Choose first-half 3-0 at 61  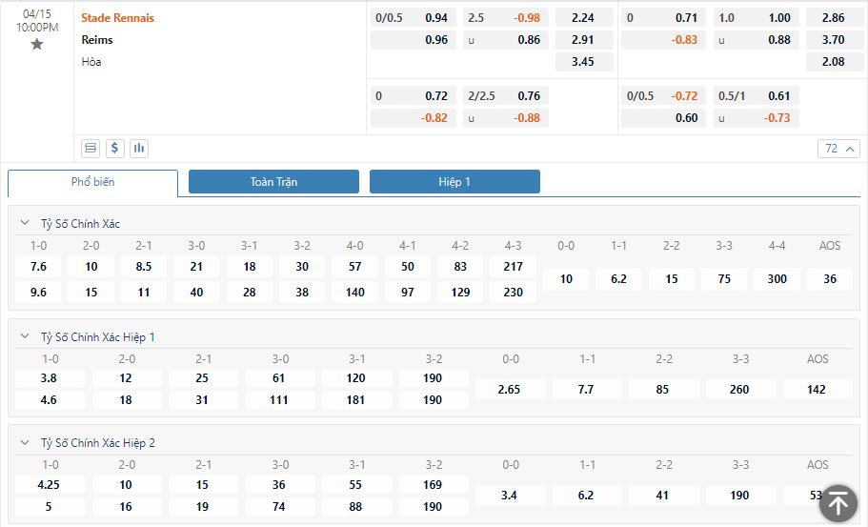pos(279,378)
